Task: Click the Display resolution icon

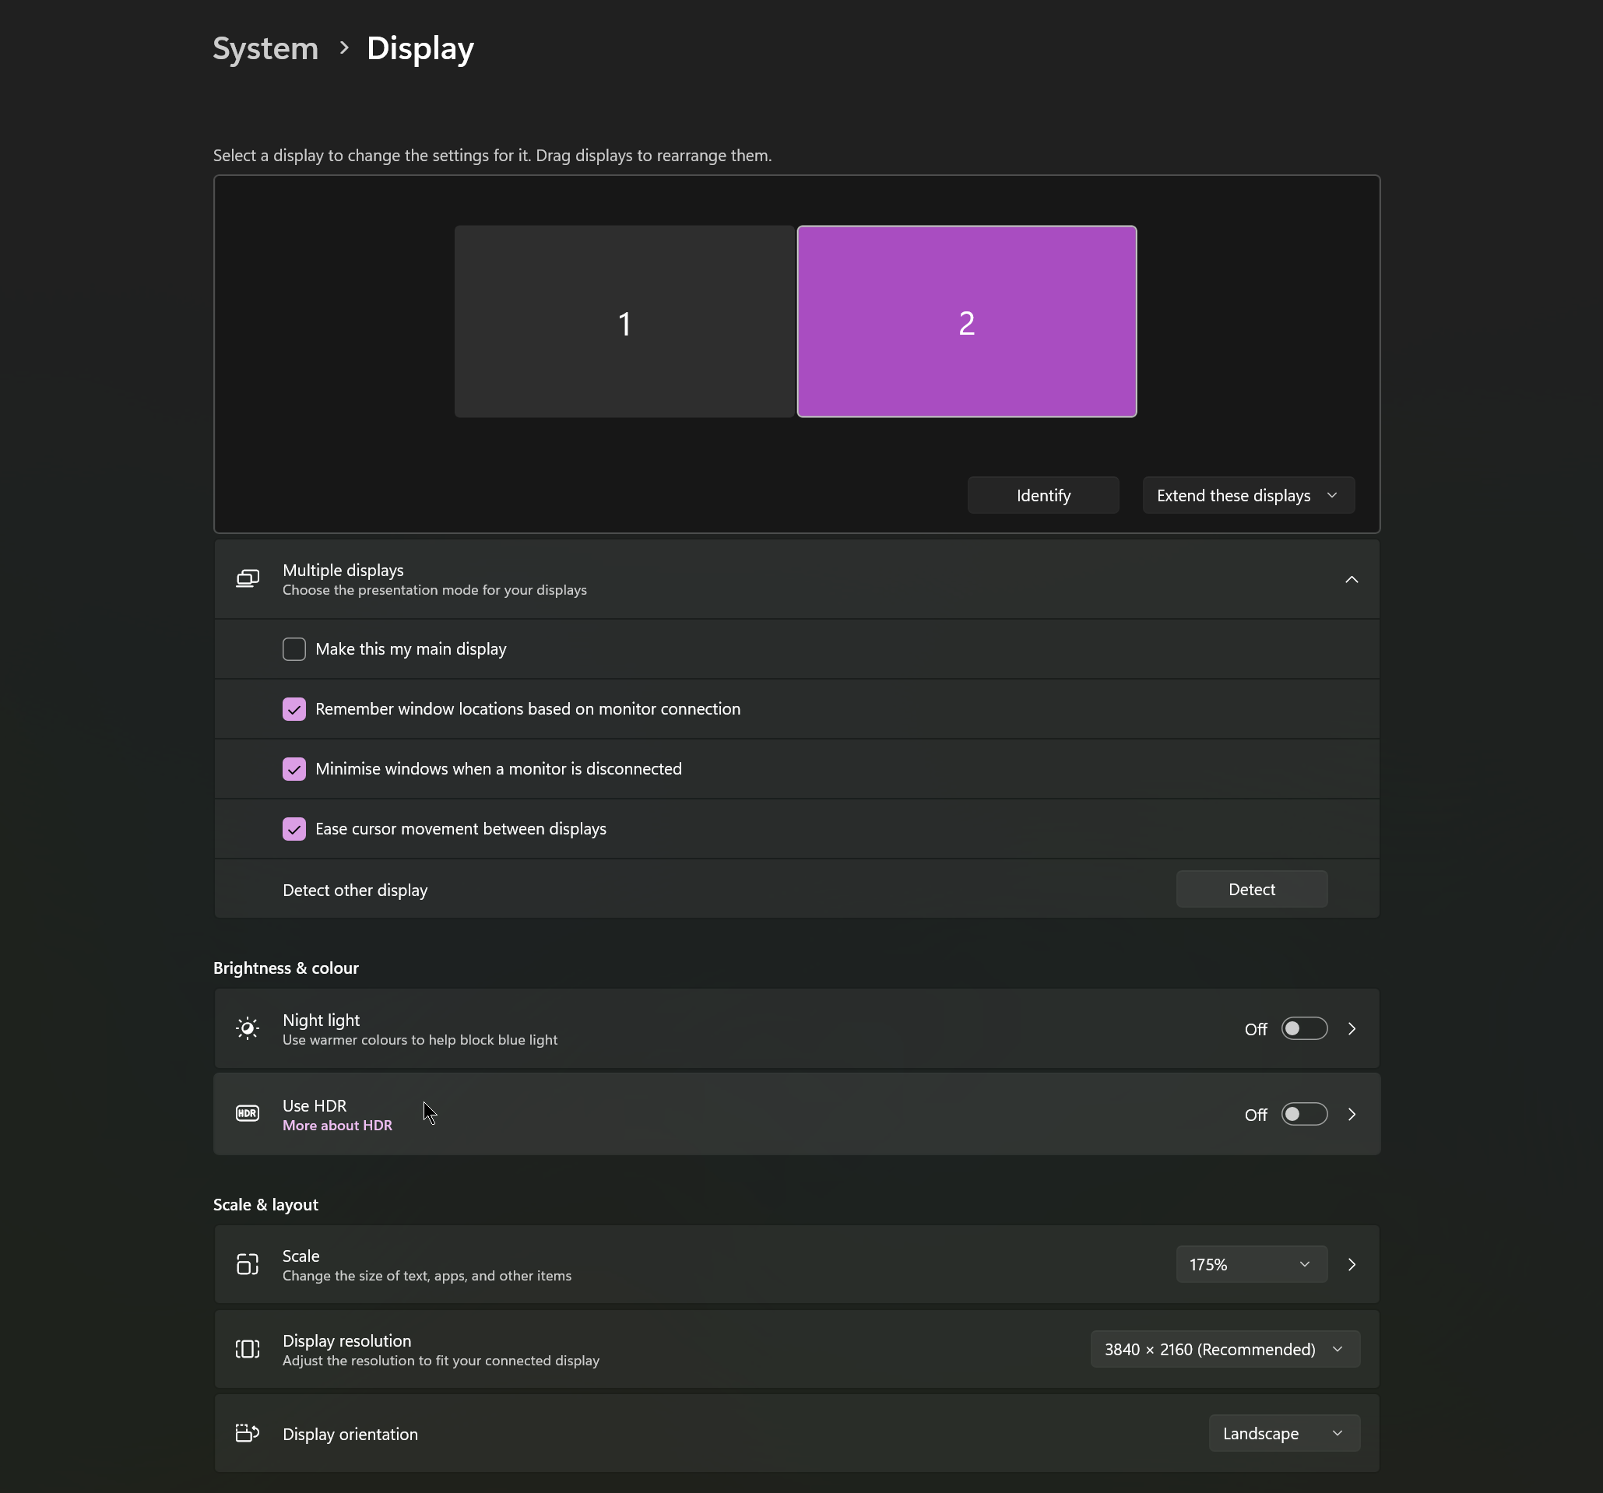Action: coord(248,1349)
